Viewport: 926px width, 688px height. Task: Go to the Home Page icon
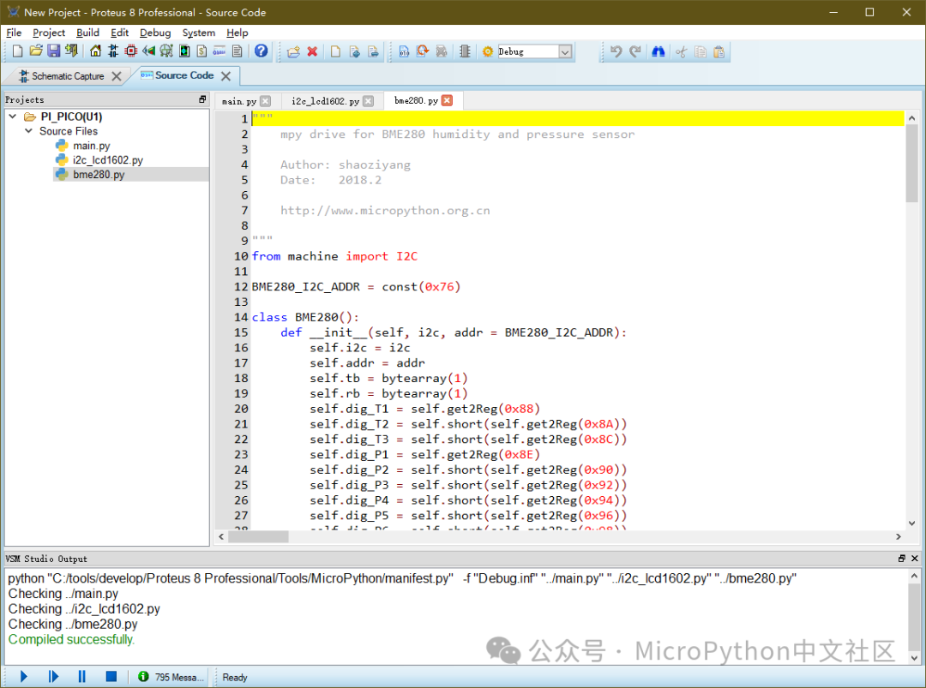click(95, 51)
